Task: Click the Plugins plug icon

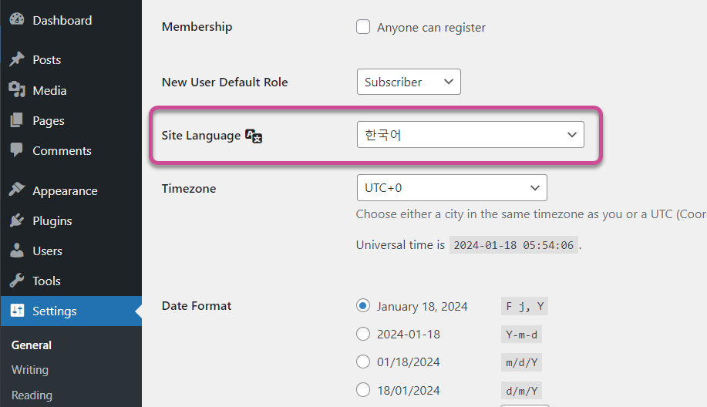Action: click(x=17, y=220)
